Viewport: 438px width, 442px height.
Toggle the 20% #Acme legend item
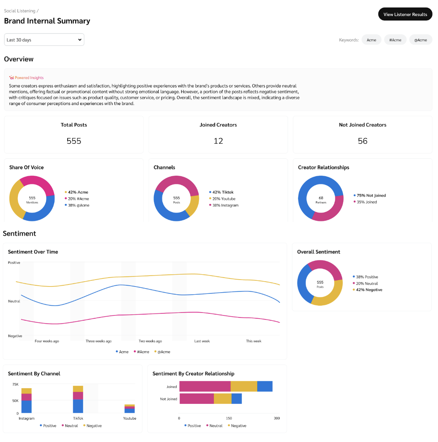(x=77, y=199)
